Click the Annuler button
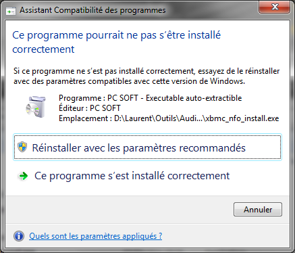This screenshot has width=295, height=253. (x=258, y=210)
